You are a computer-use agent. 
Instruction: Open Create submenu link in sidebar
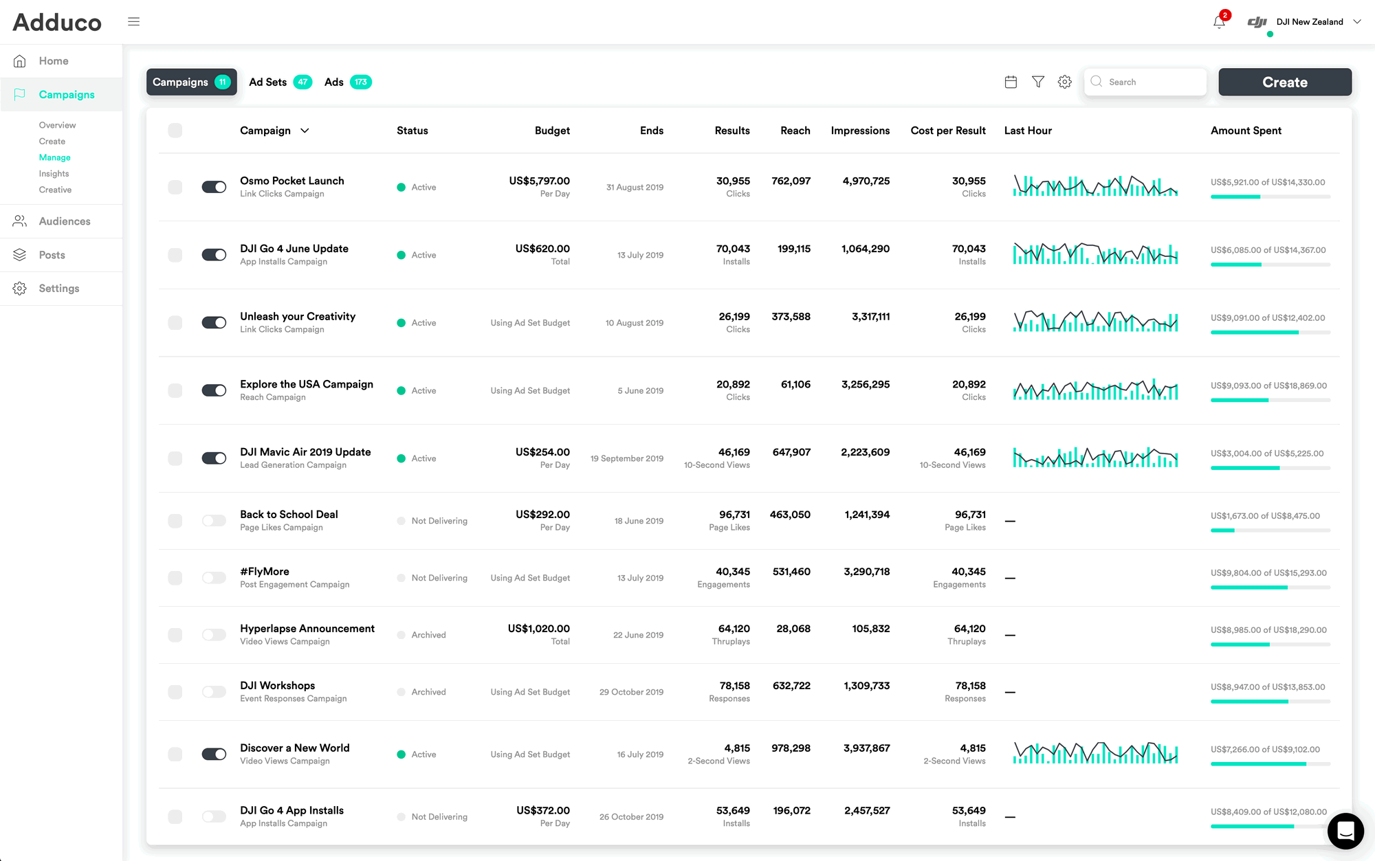click(x=52, y=142)
